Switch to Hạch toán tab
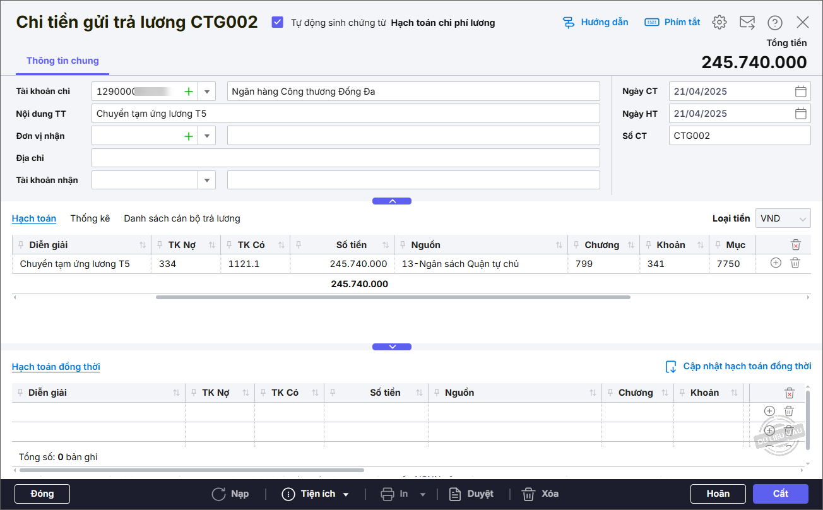The height and width of the screenshot is (510, 823). point(34,218)
